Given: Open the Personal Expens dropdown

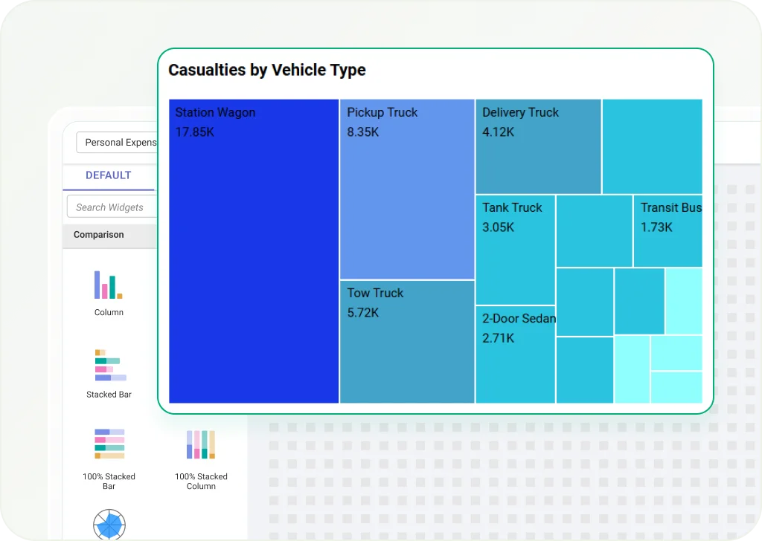Looking at the screenshot, I should click(x=118, y=143).
